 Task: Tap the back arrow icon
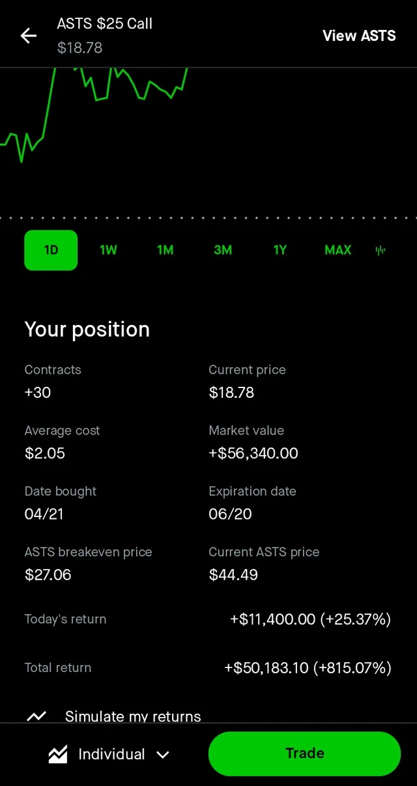(x=29, y=36)
